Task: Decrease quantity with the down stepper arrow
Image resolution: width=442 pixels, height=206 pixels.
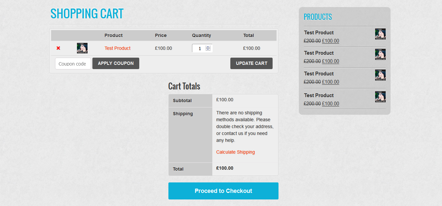Action: 208,49
